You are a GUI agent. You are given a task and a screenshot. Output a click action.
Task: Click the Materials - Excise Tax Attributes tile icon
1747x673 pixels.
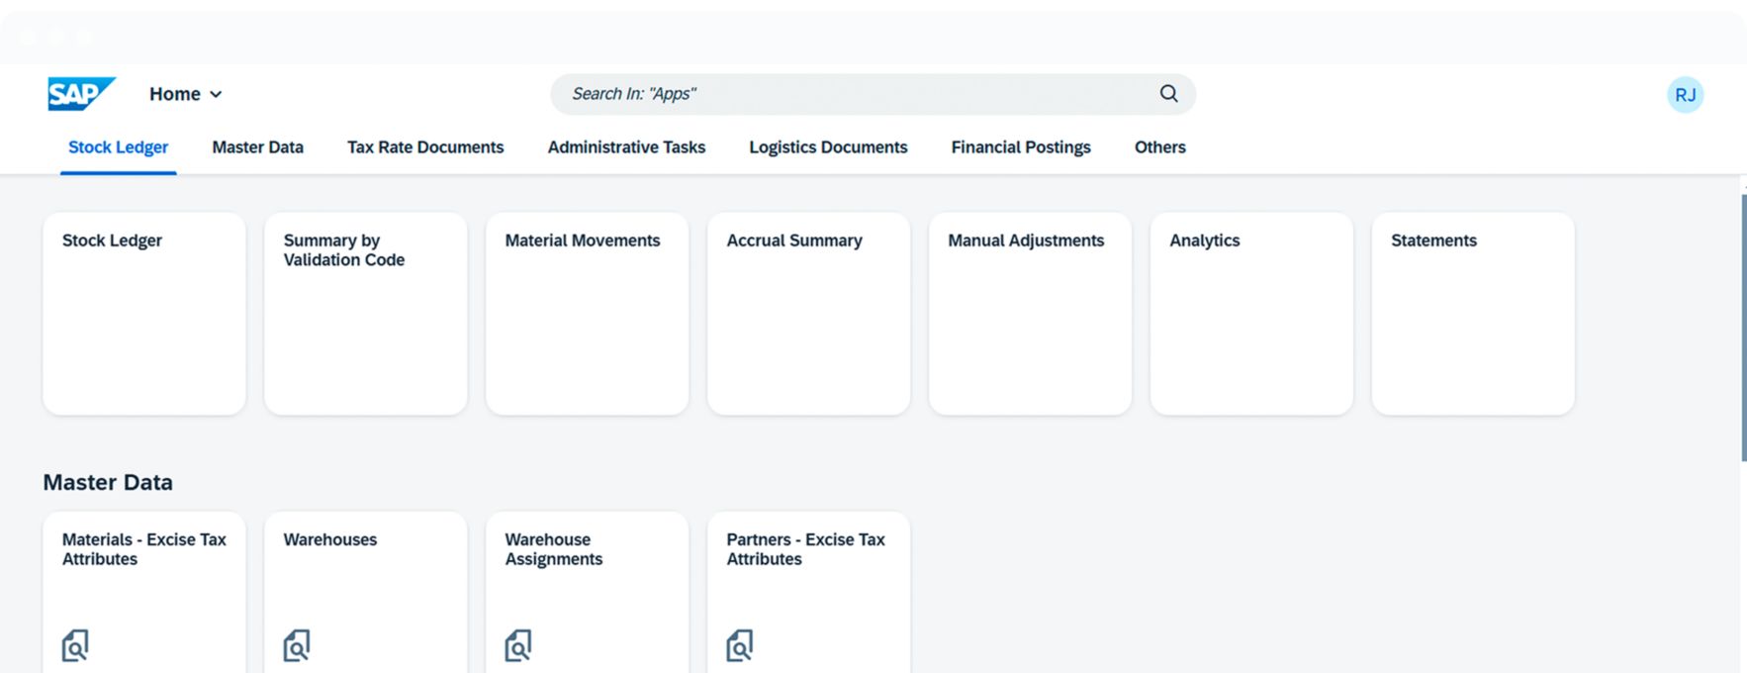pyautogui.click(x=75, y=645)
